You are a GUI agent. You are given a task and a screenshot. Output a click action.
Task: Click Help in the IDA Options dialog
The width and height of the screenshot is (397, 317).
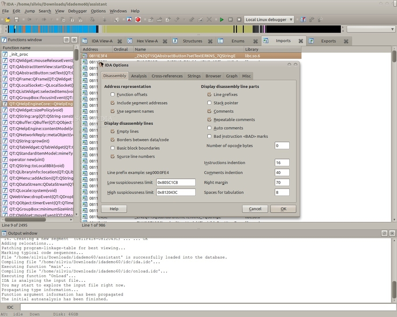coord(114,209)
